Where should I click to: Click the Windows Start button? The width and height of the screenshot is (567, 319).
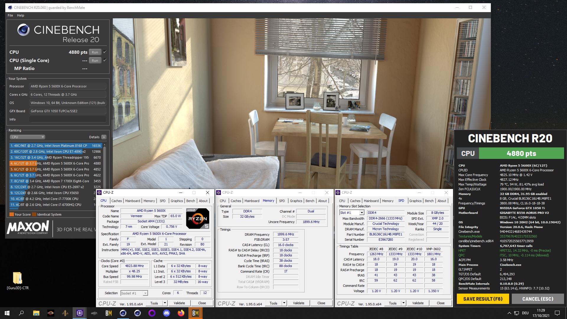(x=7, y=313)
